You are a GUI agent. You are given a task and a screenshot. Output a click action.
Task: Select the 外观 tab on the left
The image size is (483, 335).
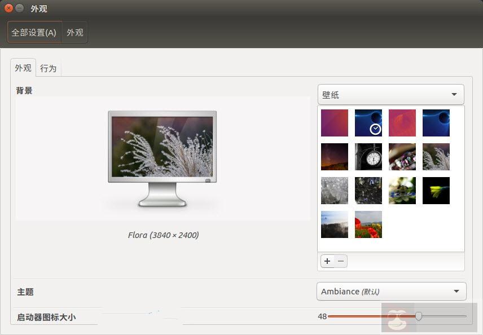23,68
